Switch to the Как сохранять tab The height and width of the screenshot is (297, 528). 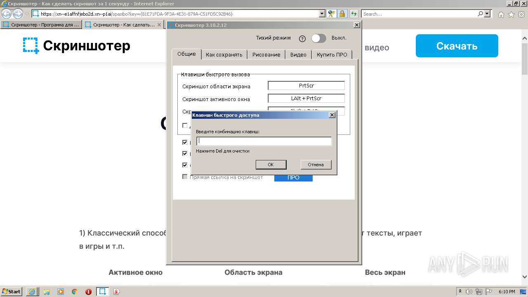(x=224, y=54)
